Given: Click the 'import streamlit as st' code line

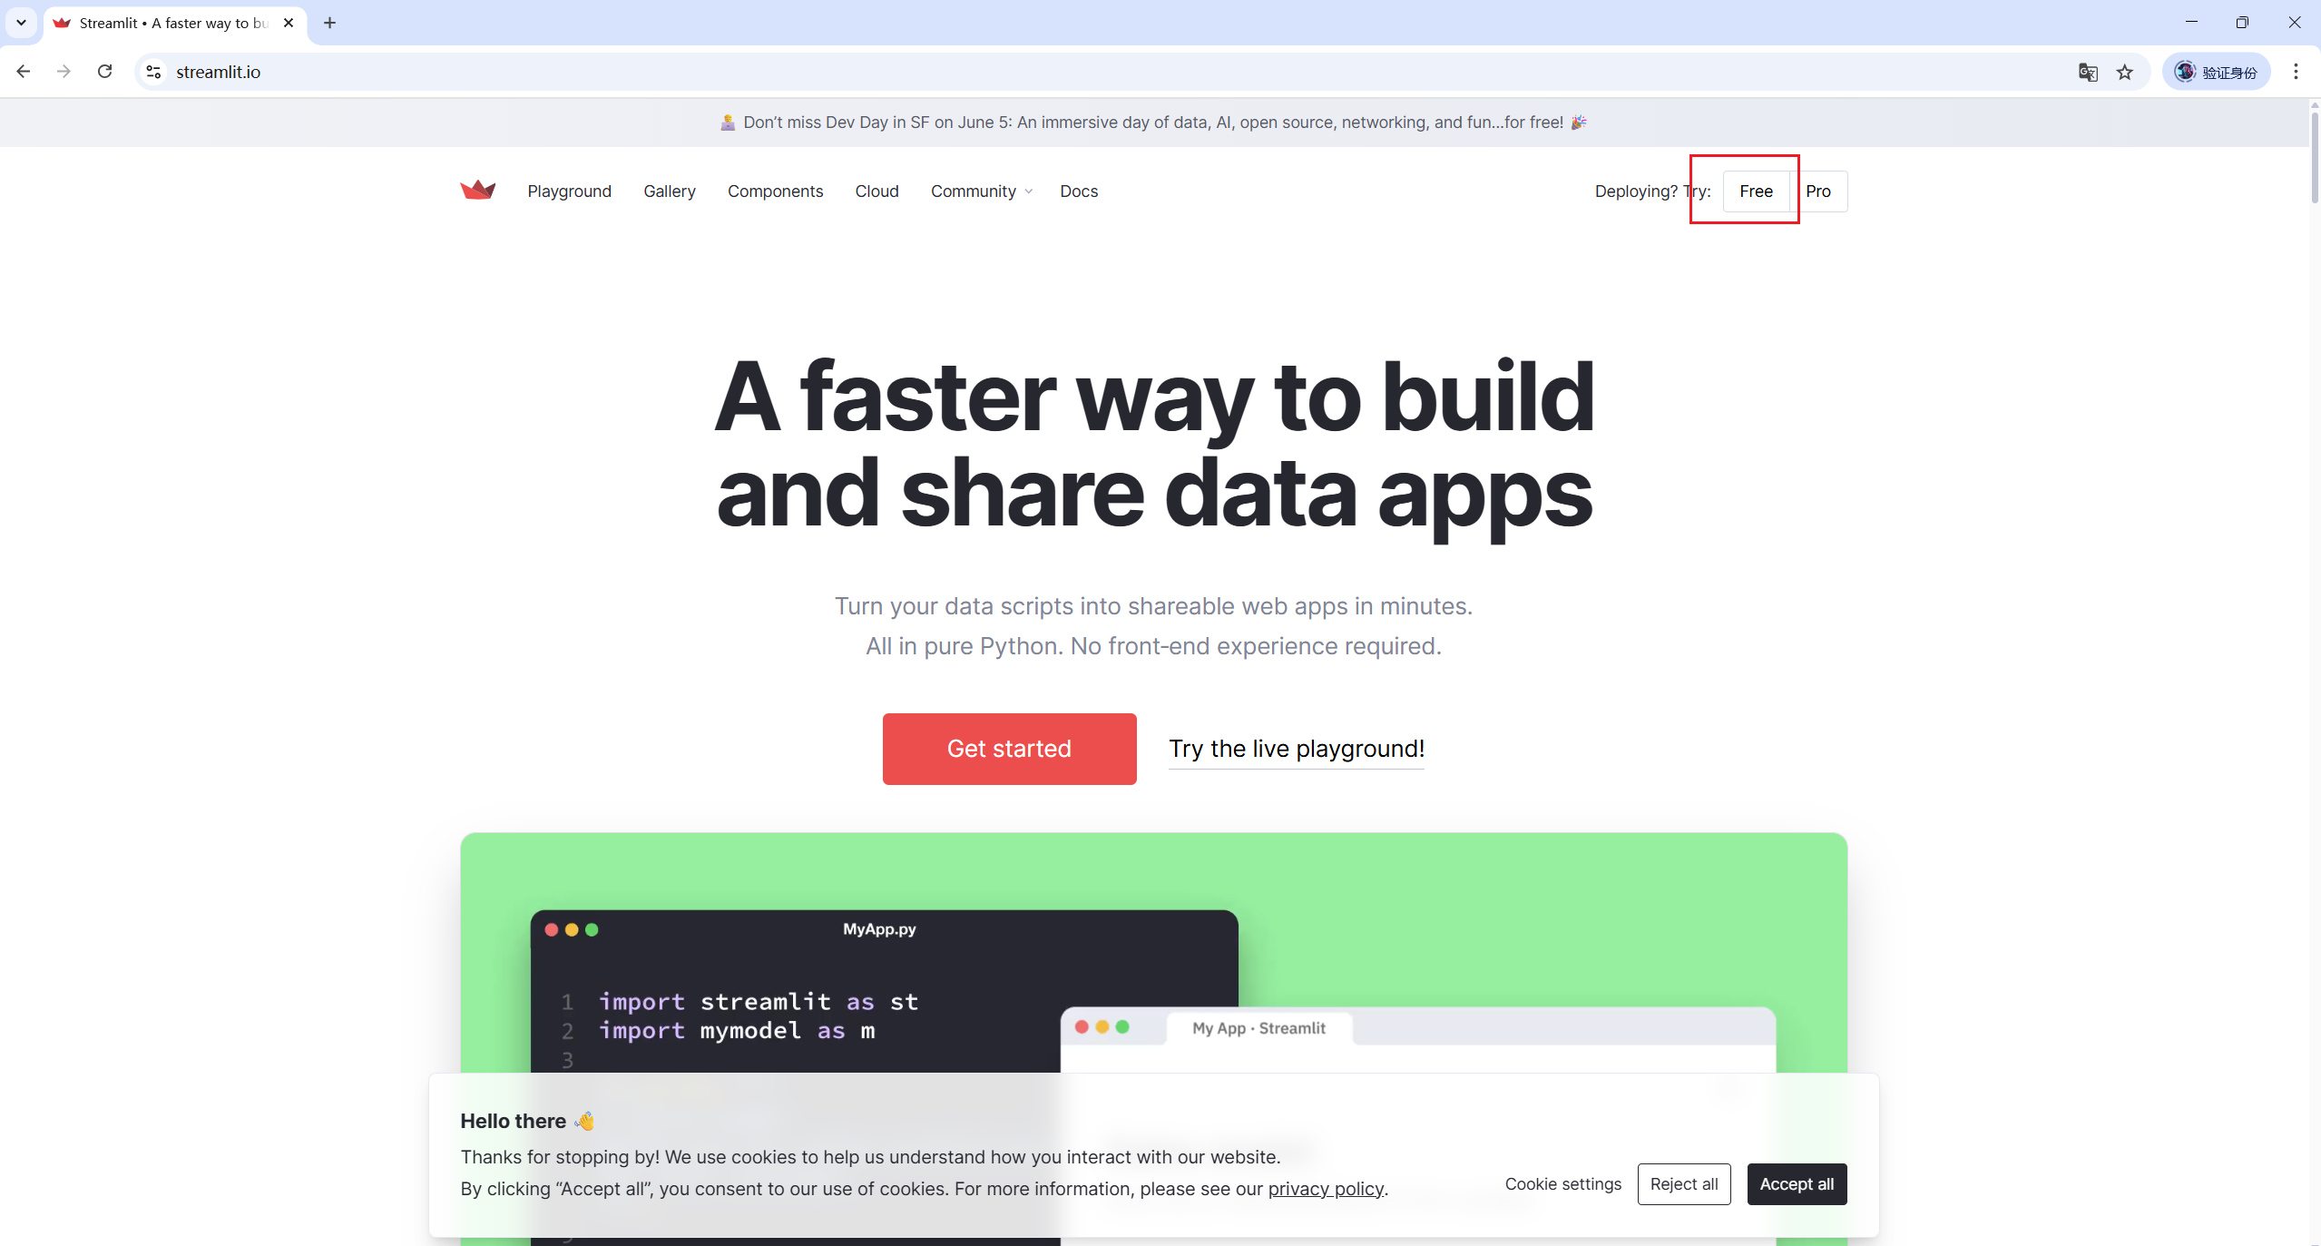Looking at the screenshot, I should 759,1002.
